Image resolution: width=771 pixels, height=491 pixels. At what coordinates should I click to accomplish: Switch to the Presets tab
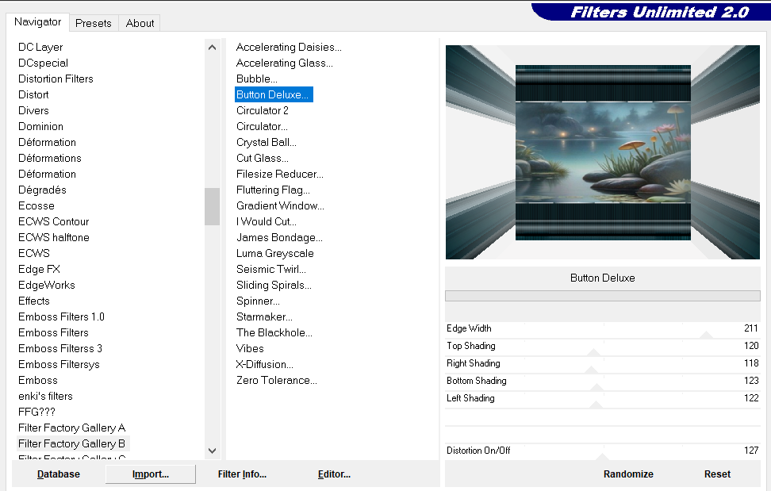tap(94, 23)
